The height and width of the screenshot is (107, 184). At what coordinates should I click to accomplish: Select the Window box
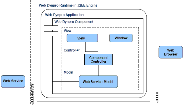pos(121,38)
